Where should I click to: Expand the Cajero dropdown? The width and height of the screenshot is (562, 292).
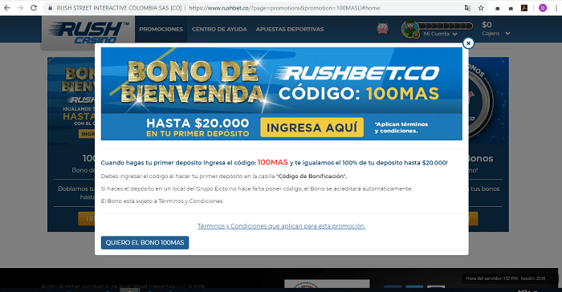(x=495, y=34)
